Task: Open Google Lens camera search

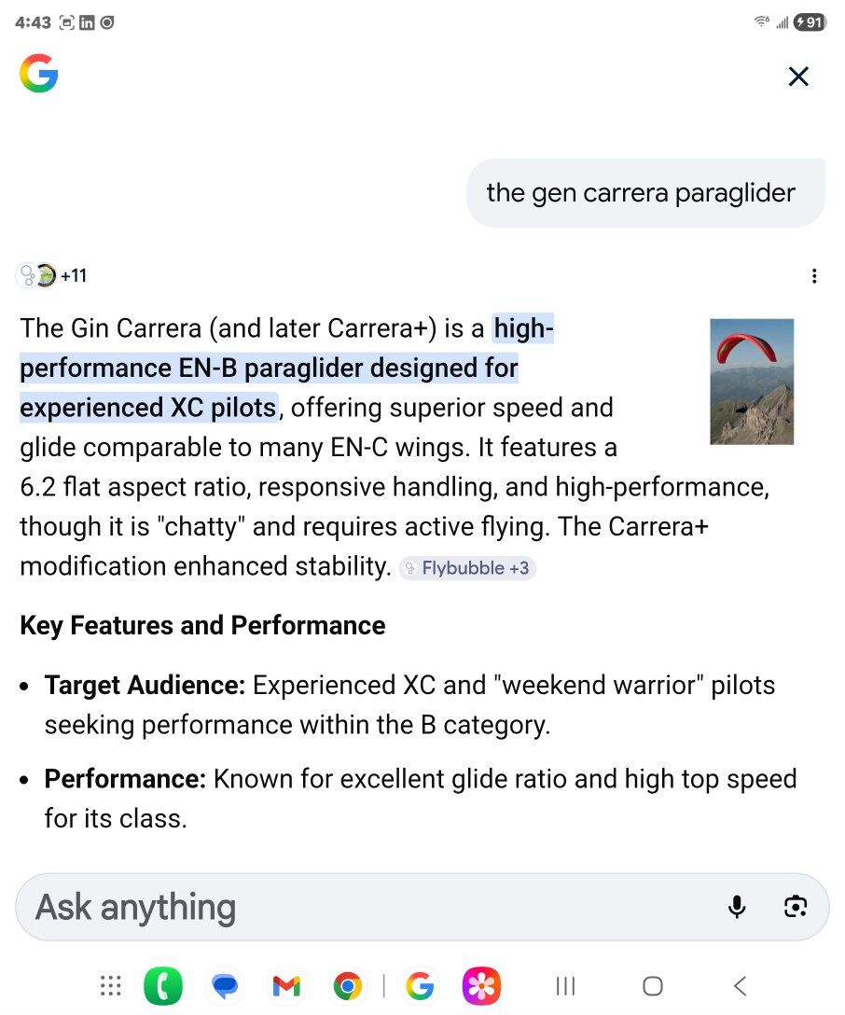Action: pos(795,907)
